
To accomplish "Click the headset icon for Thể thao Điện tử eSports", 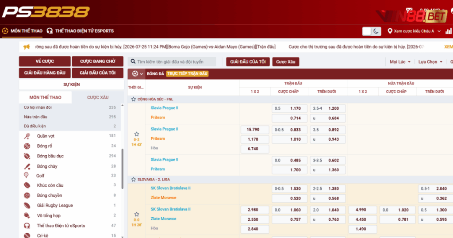I will coord(27,226).
